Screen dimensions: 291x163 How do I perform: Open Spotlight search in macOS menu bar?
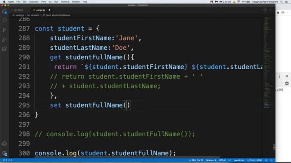click(281, 2)
